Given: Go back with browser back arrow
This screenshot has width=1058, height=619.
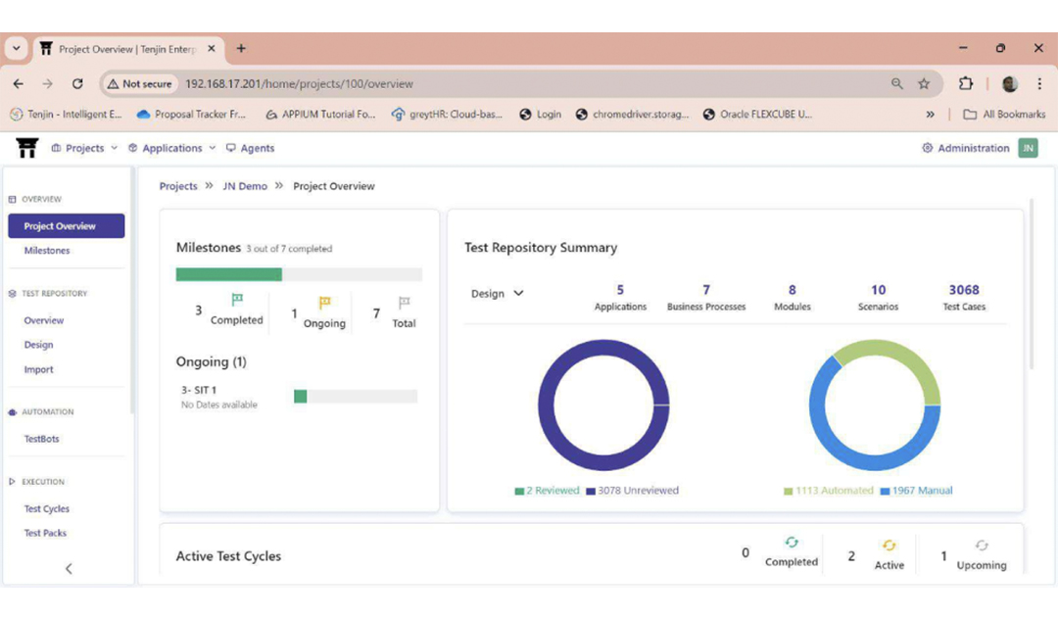Looking at the screenshot, I should click(x=19, y=83).
